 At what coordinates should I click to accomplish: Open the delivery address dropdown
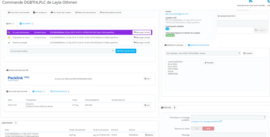(x=203, y=53)
